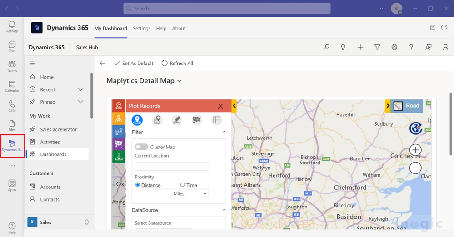
Task: Select the blue location pin tab in Plot Records
Action: tap(137, 120)
